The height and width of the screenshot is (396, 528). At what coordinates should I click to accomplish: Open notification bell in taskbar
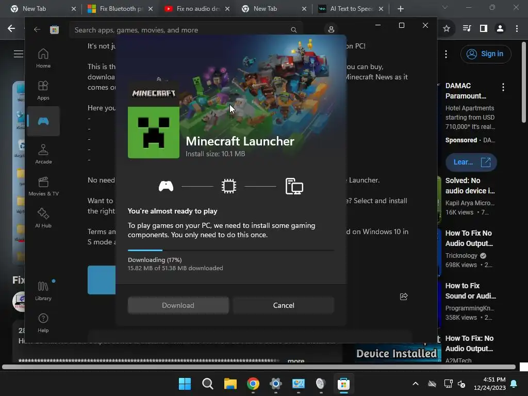tap(514, 384)
